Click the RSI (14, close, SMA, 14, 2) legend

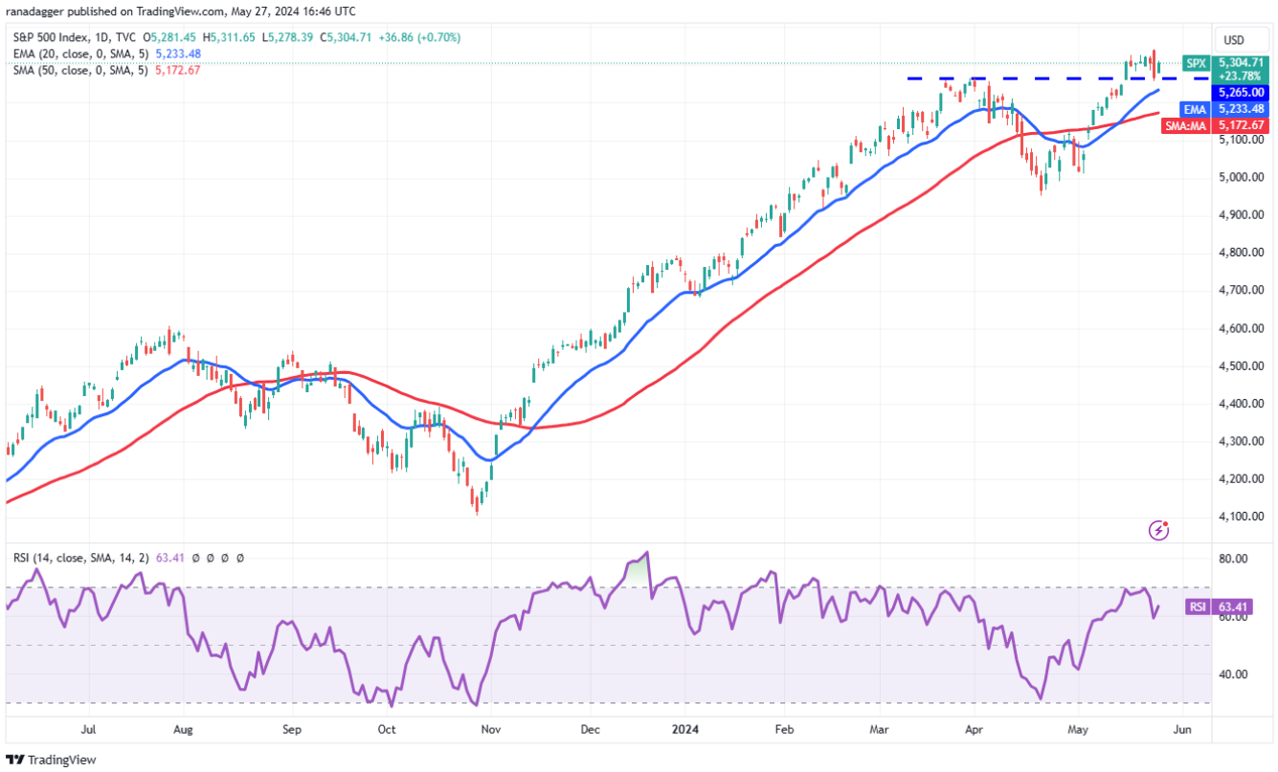(x=83, y=557)
